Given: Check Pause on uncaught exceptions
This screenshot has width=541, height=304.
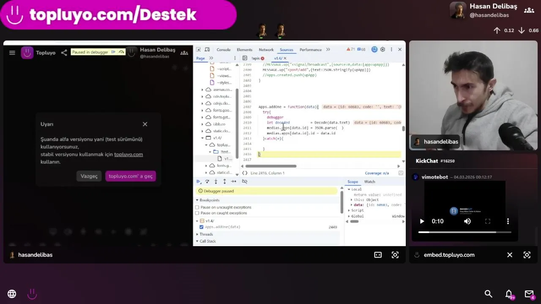Looking at the screenshot, I should point(197,207).
